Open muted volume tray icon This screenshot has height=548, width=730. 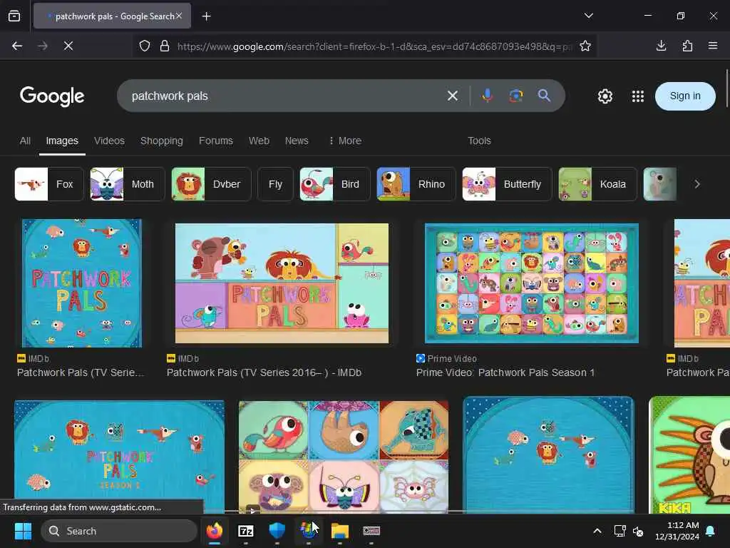pyautogui.click(x=638, y=531)
